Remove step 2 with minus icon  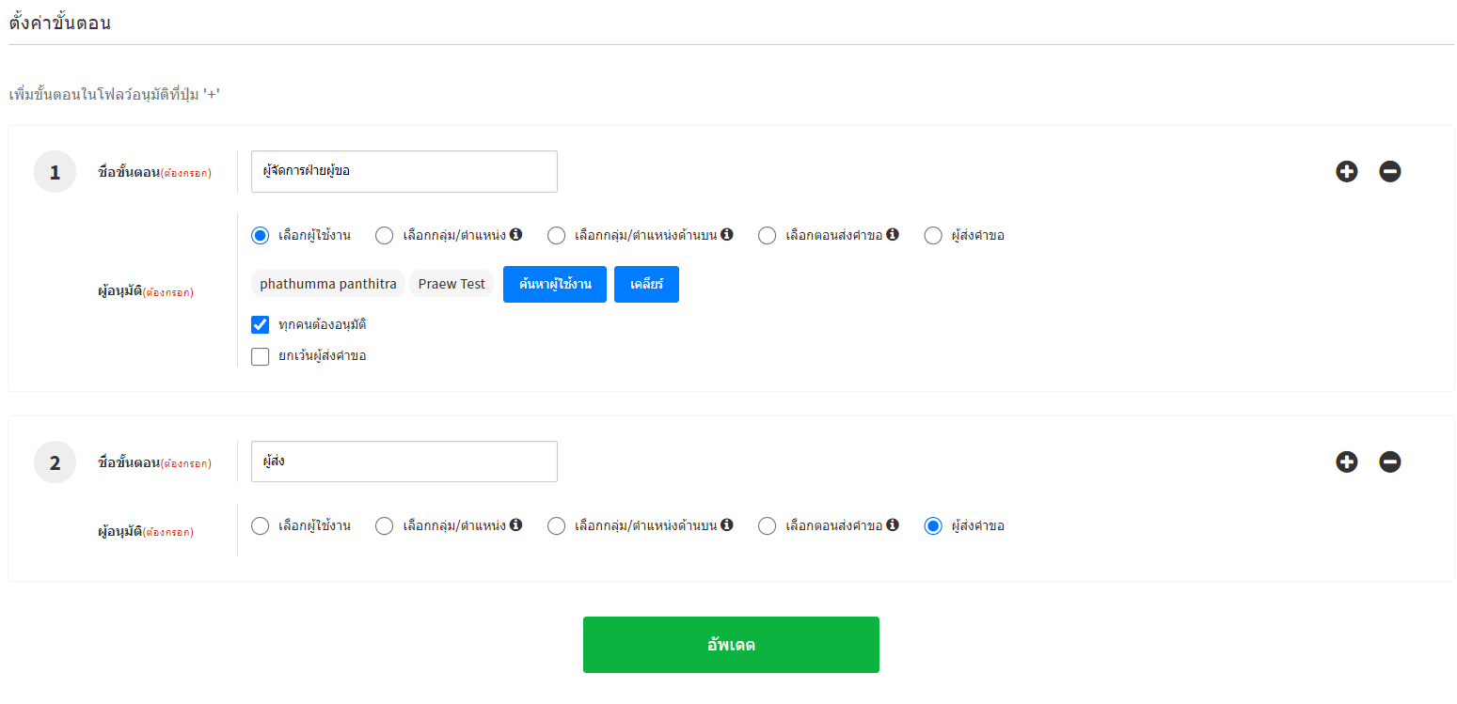1389,462
